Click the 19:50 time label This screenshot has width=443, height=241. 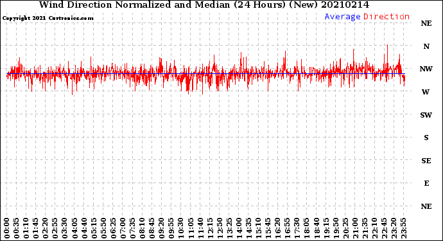pyautogui.click(x=336, y=228)
